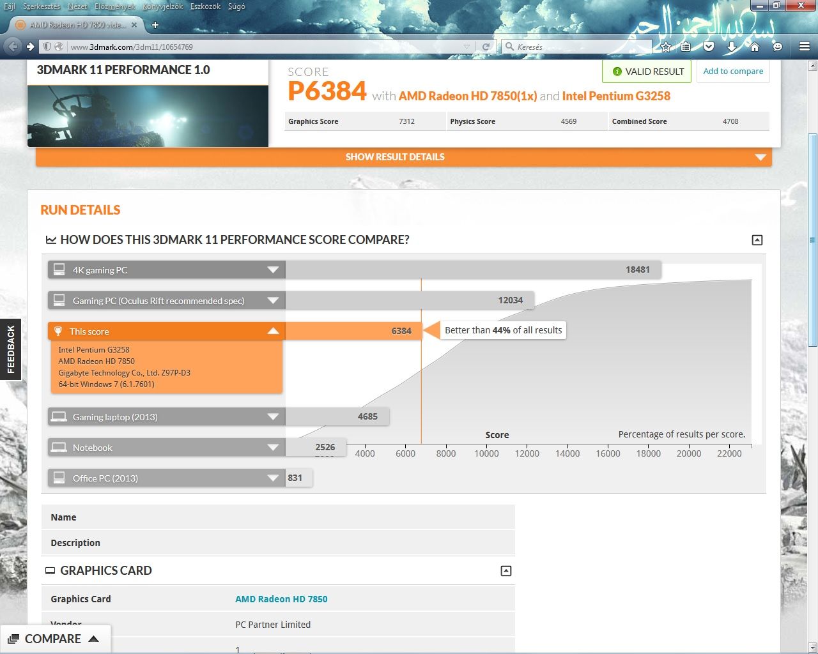
Task: Click the Name row label
Action: (x=63, y=517)
